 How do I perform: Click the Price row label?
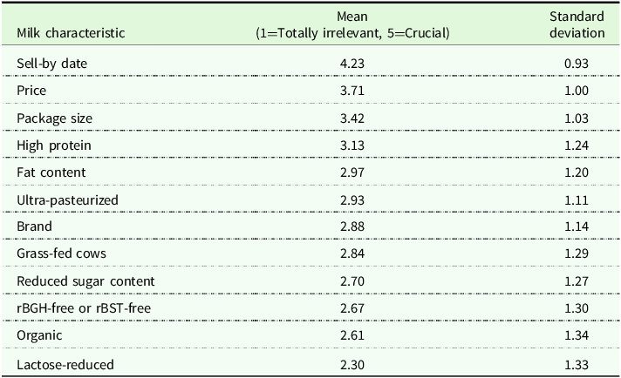(31, 91)
